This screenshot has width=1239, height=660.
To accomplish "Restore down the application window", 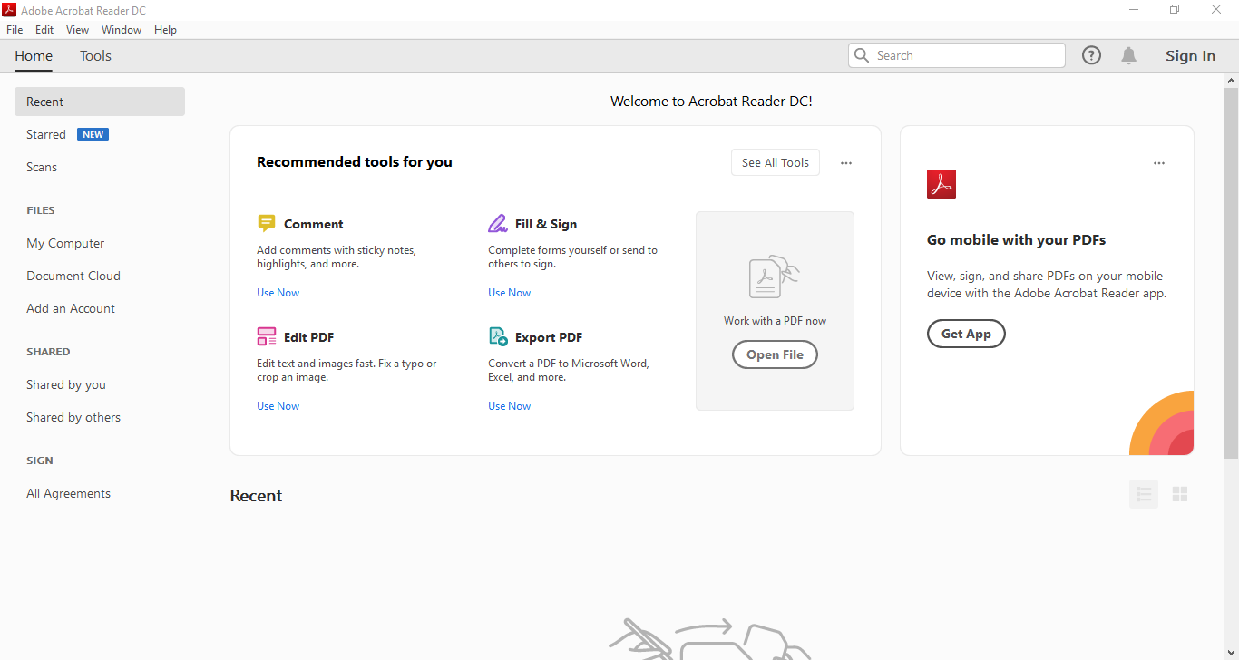I will pyautogui.click(x=1175, y=10).
